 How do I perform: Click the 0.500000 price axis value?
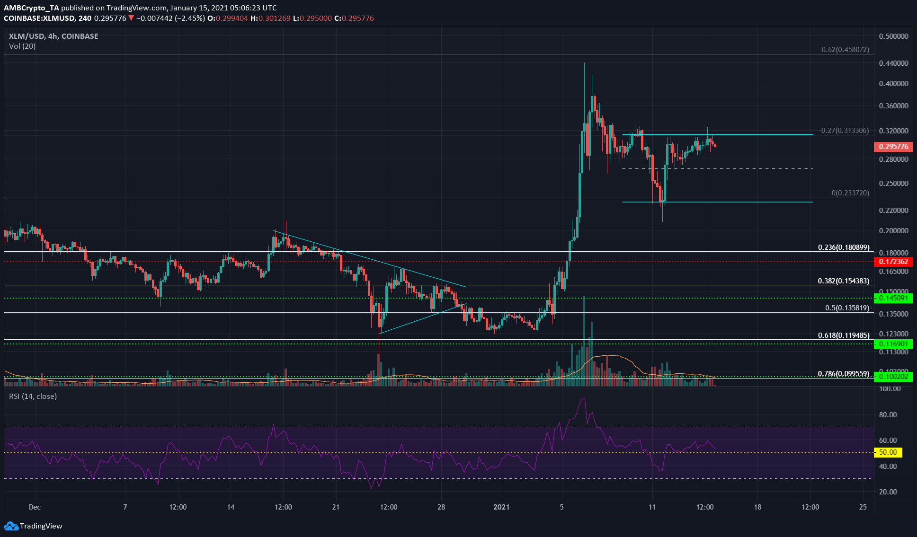(893, 36)
